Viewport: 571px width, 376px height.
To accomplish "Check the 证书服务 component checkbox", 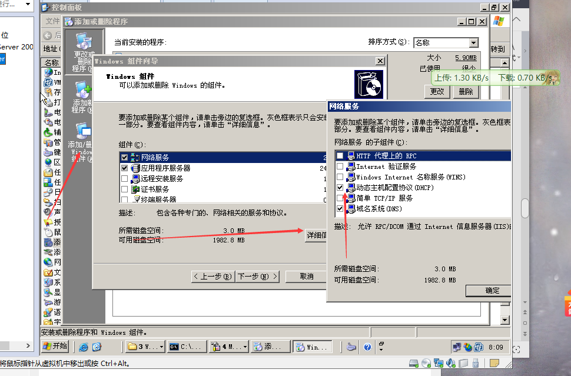I will 125,189.
